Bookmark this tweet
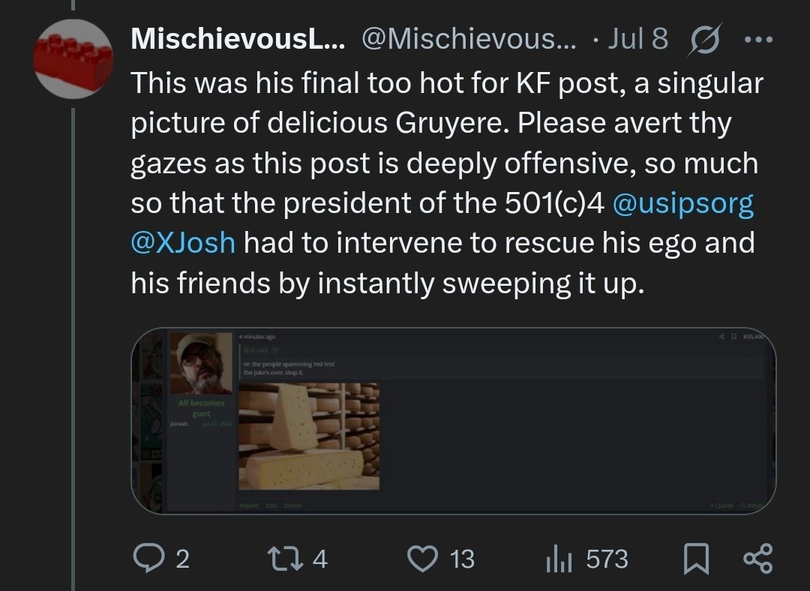Image resolution: width=810 pixels, height=591 pixels. 696,559
